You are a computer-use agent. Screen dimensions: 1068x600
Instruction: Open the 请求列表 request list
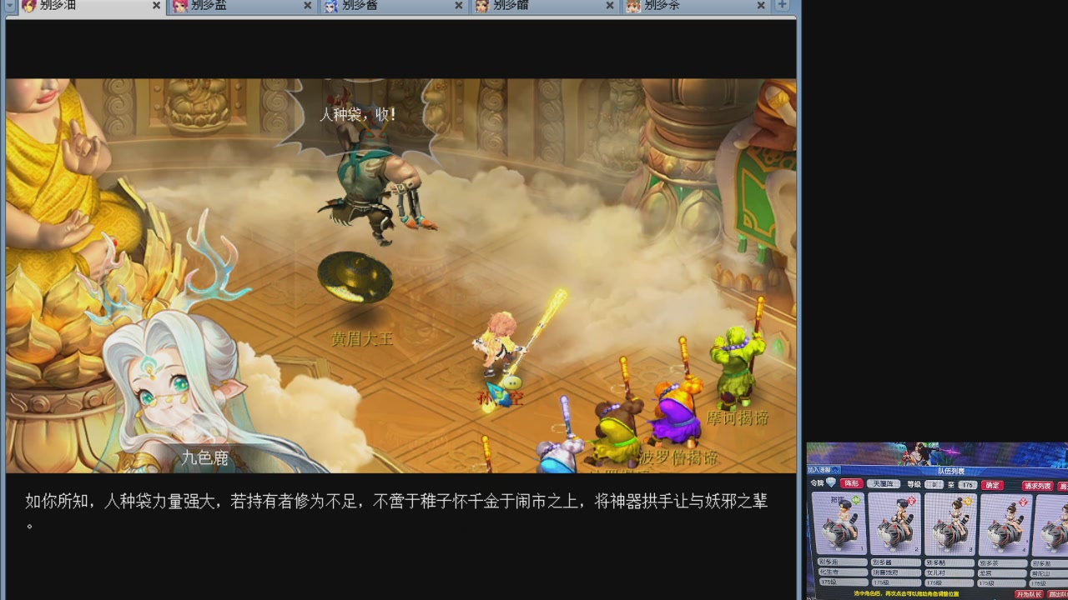point(1037,485)
